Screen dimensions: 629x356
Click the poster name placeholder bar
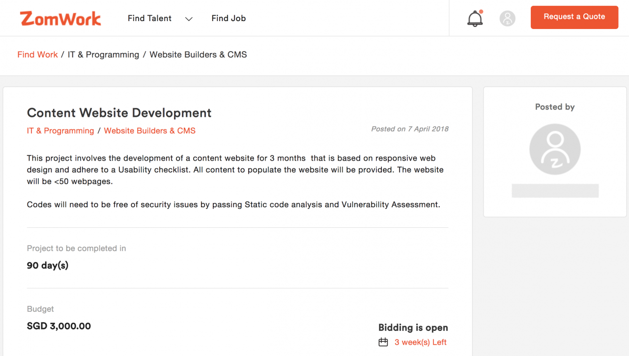coord(555,191)
